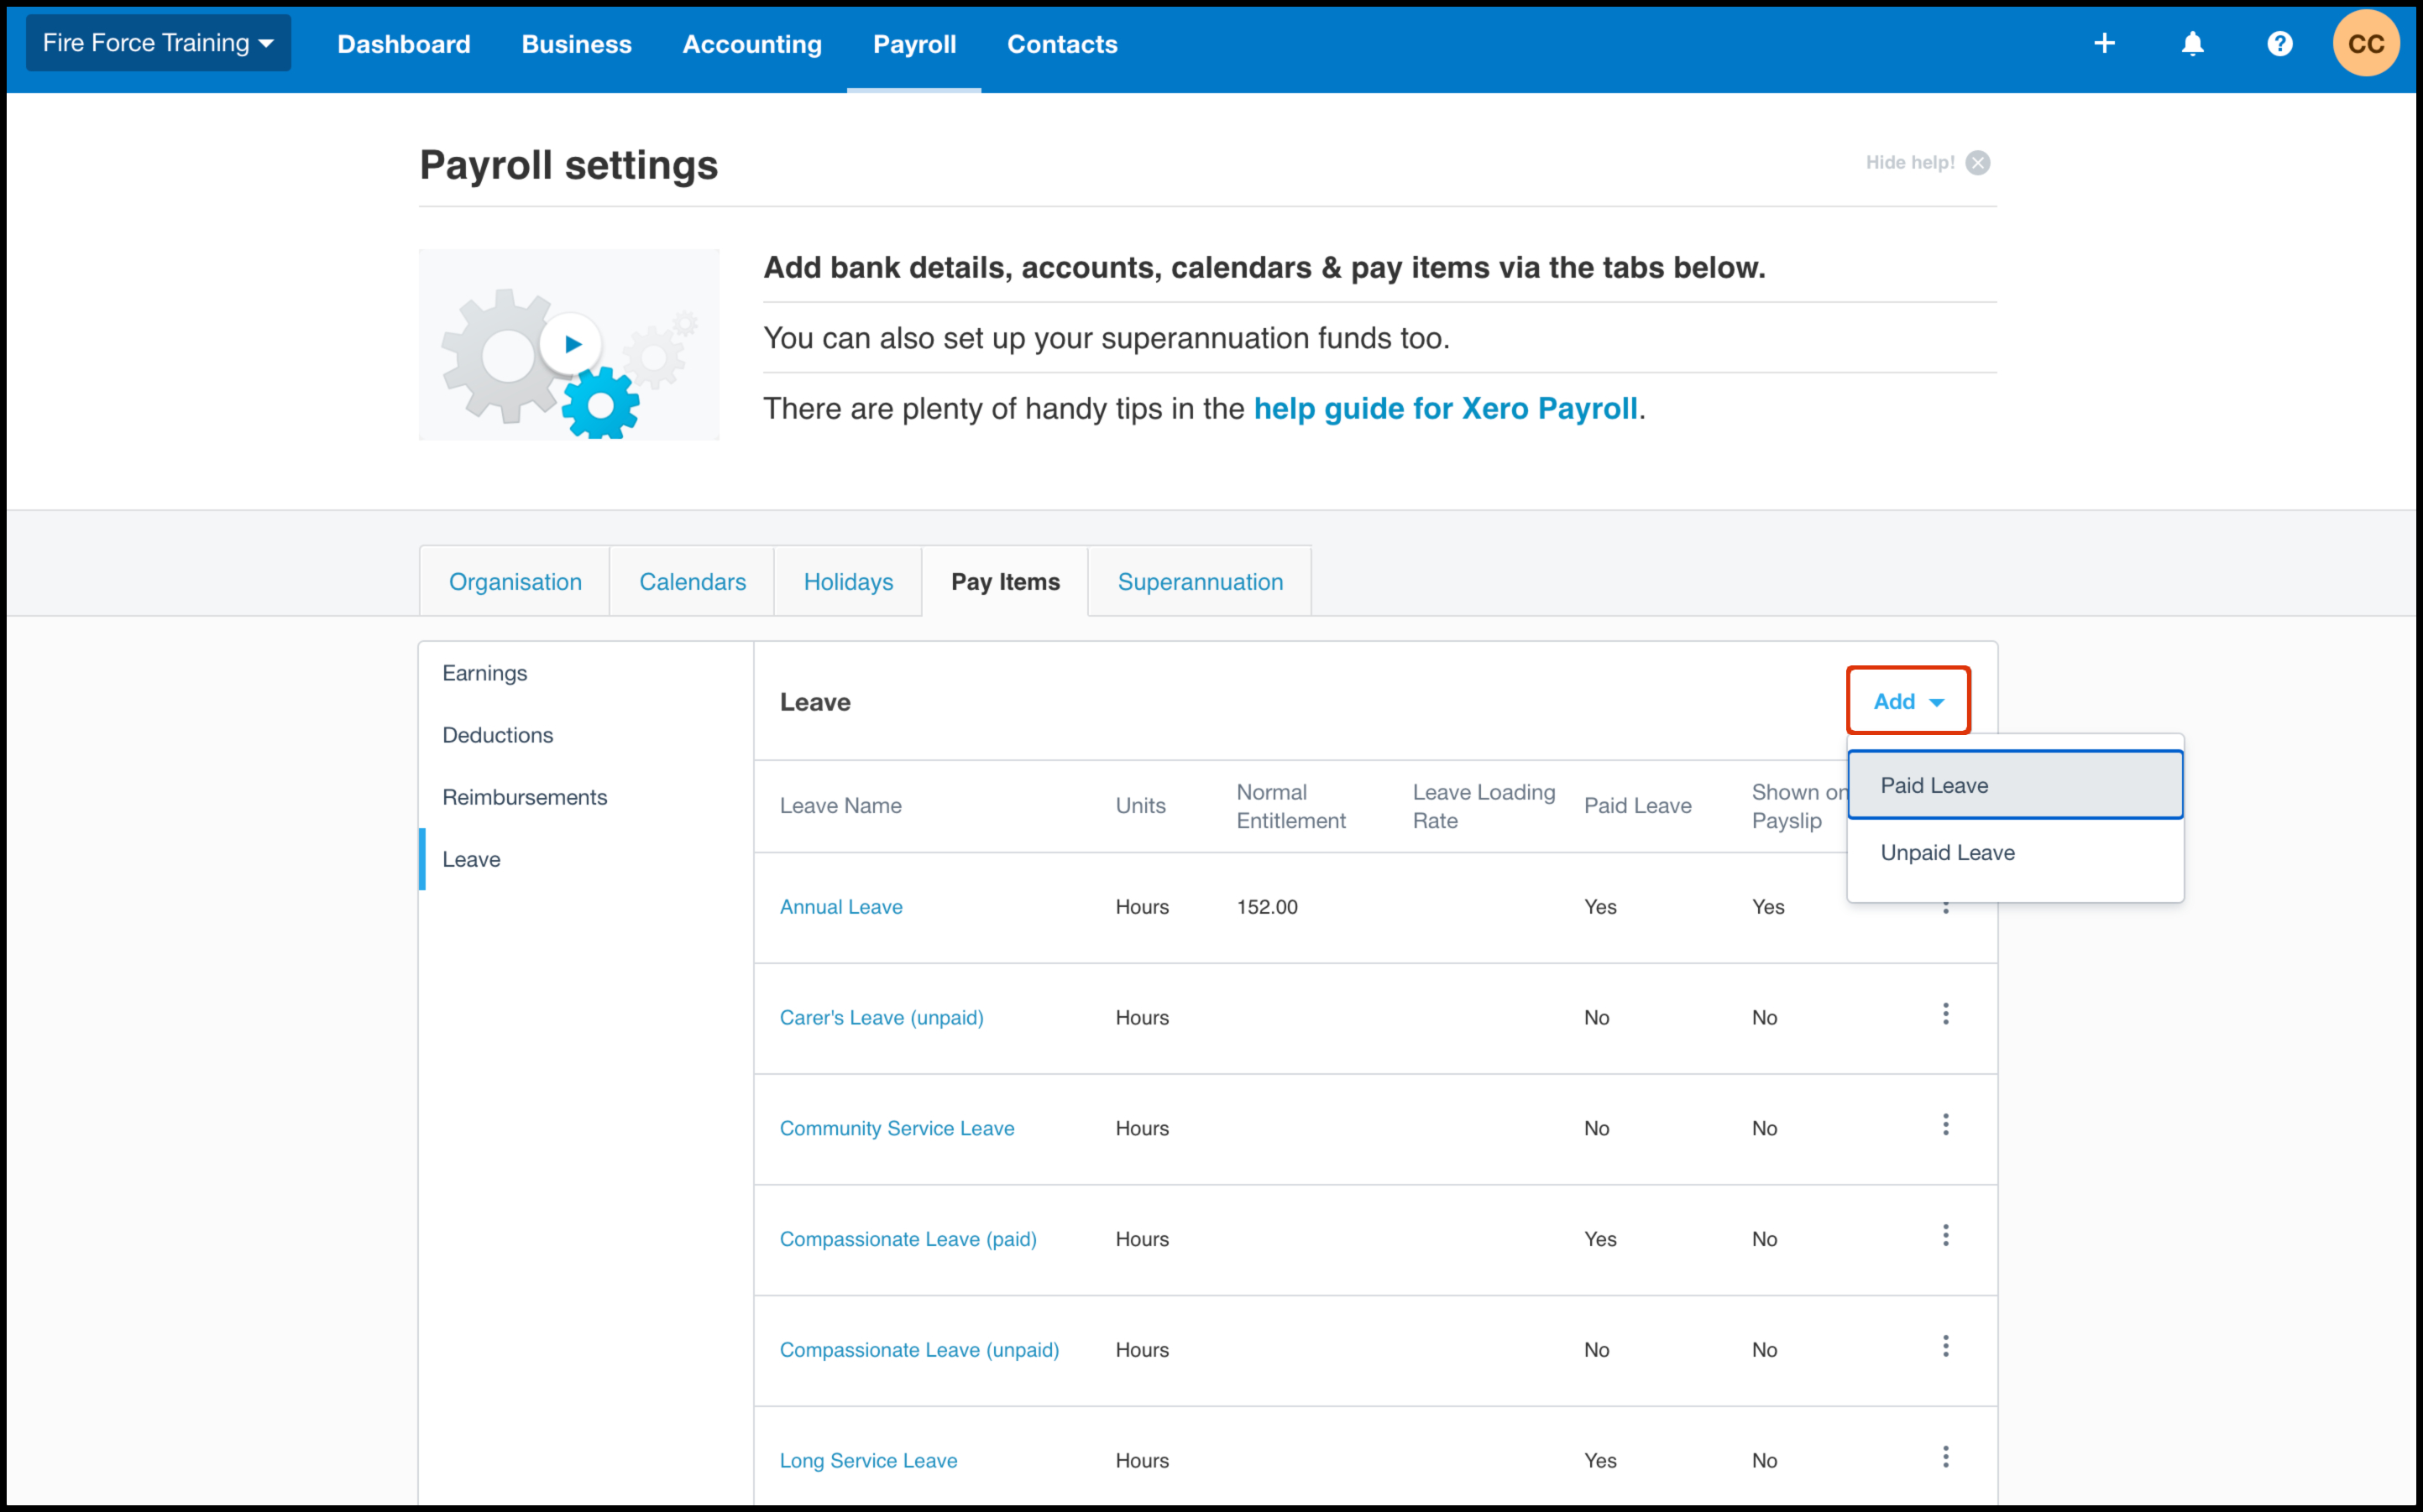Open options menu for Carer's Leave (unpaid)
The width and height of the screenshot is (2423, 1512).
pos(1944,1014)
